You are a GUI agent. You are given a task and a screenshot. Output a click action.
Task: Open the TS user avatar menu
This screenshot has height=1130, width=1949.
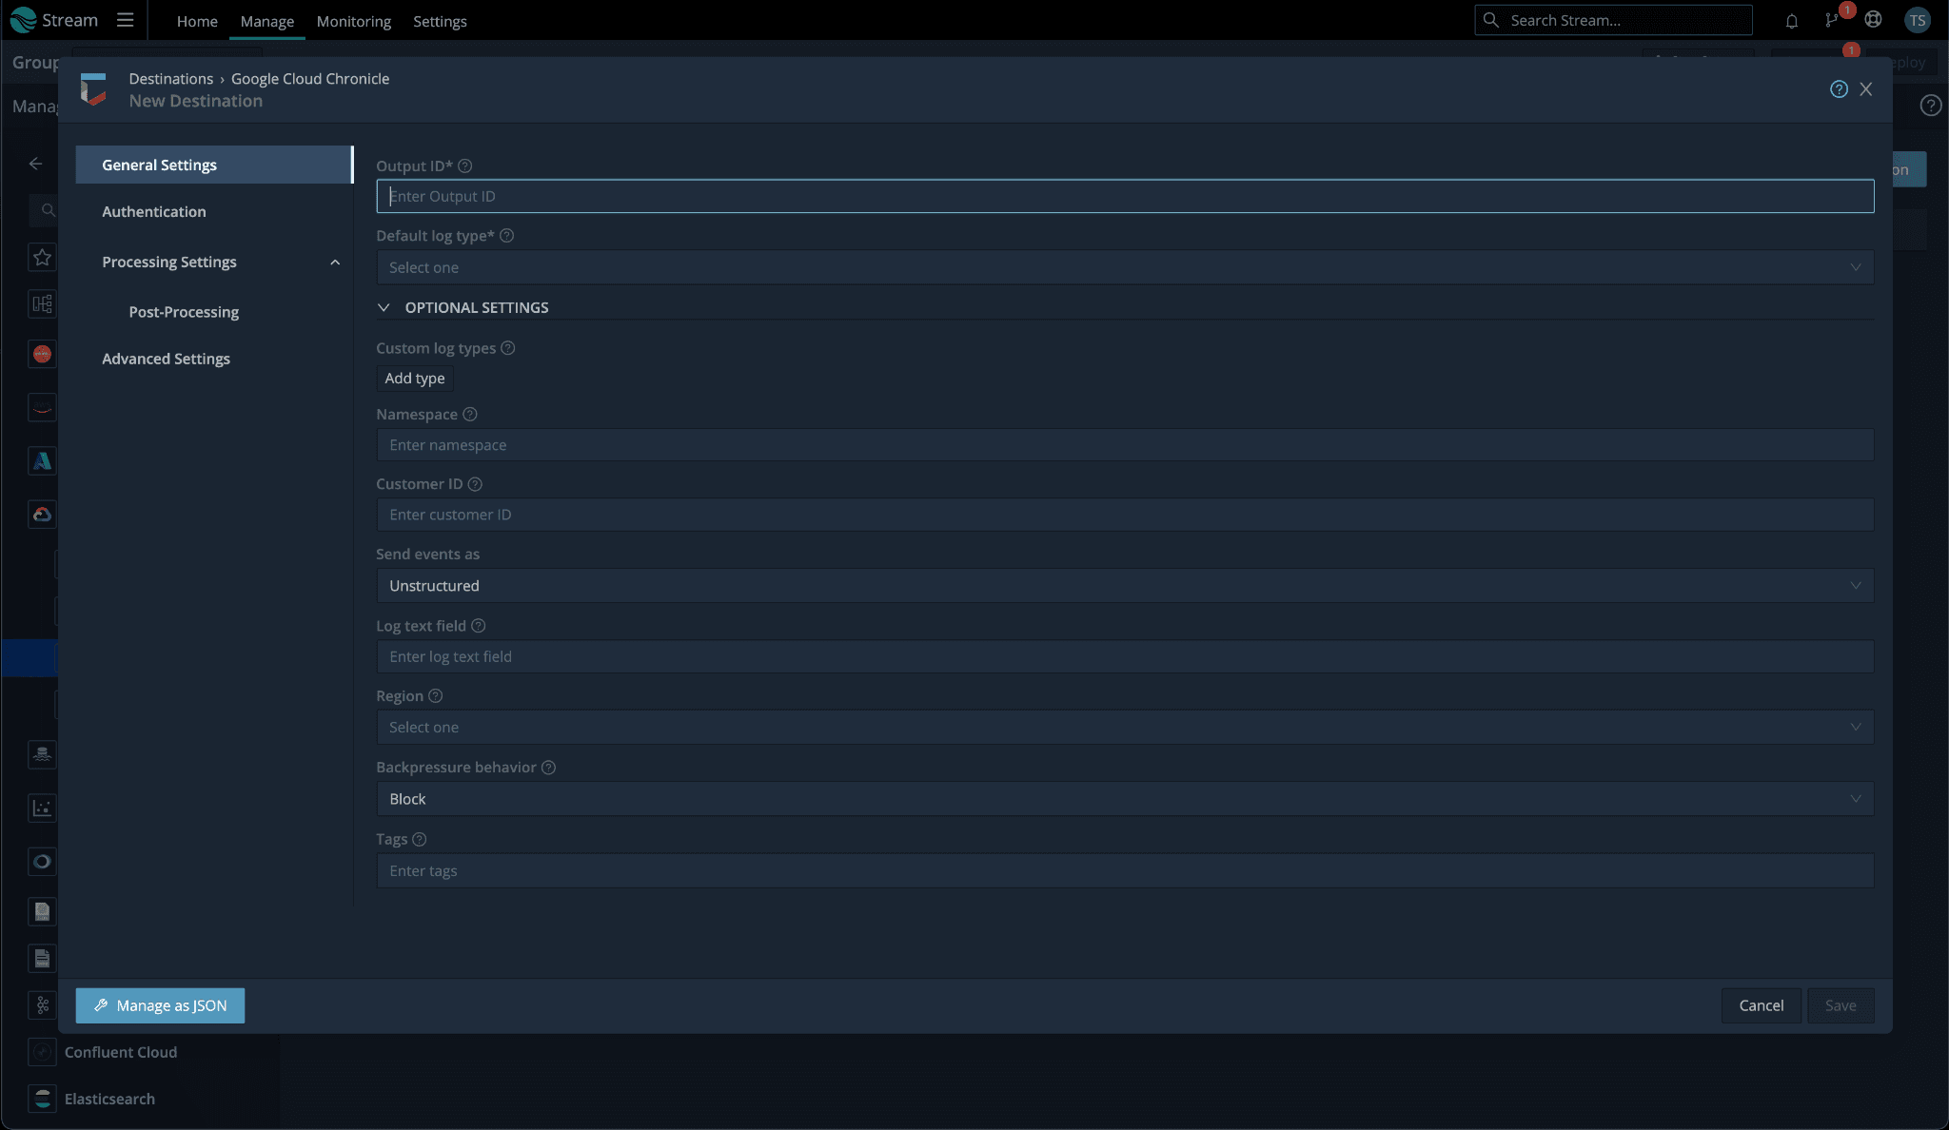[1917, 20]
